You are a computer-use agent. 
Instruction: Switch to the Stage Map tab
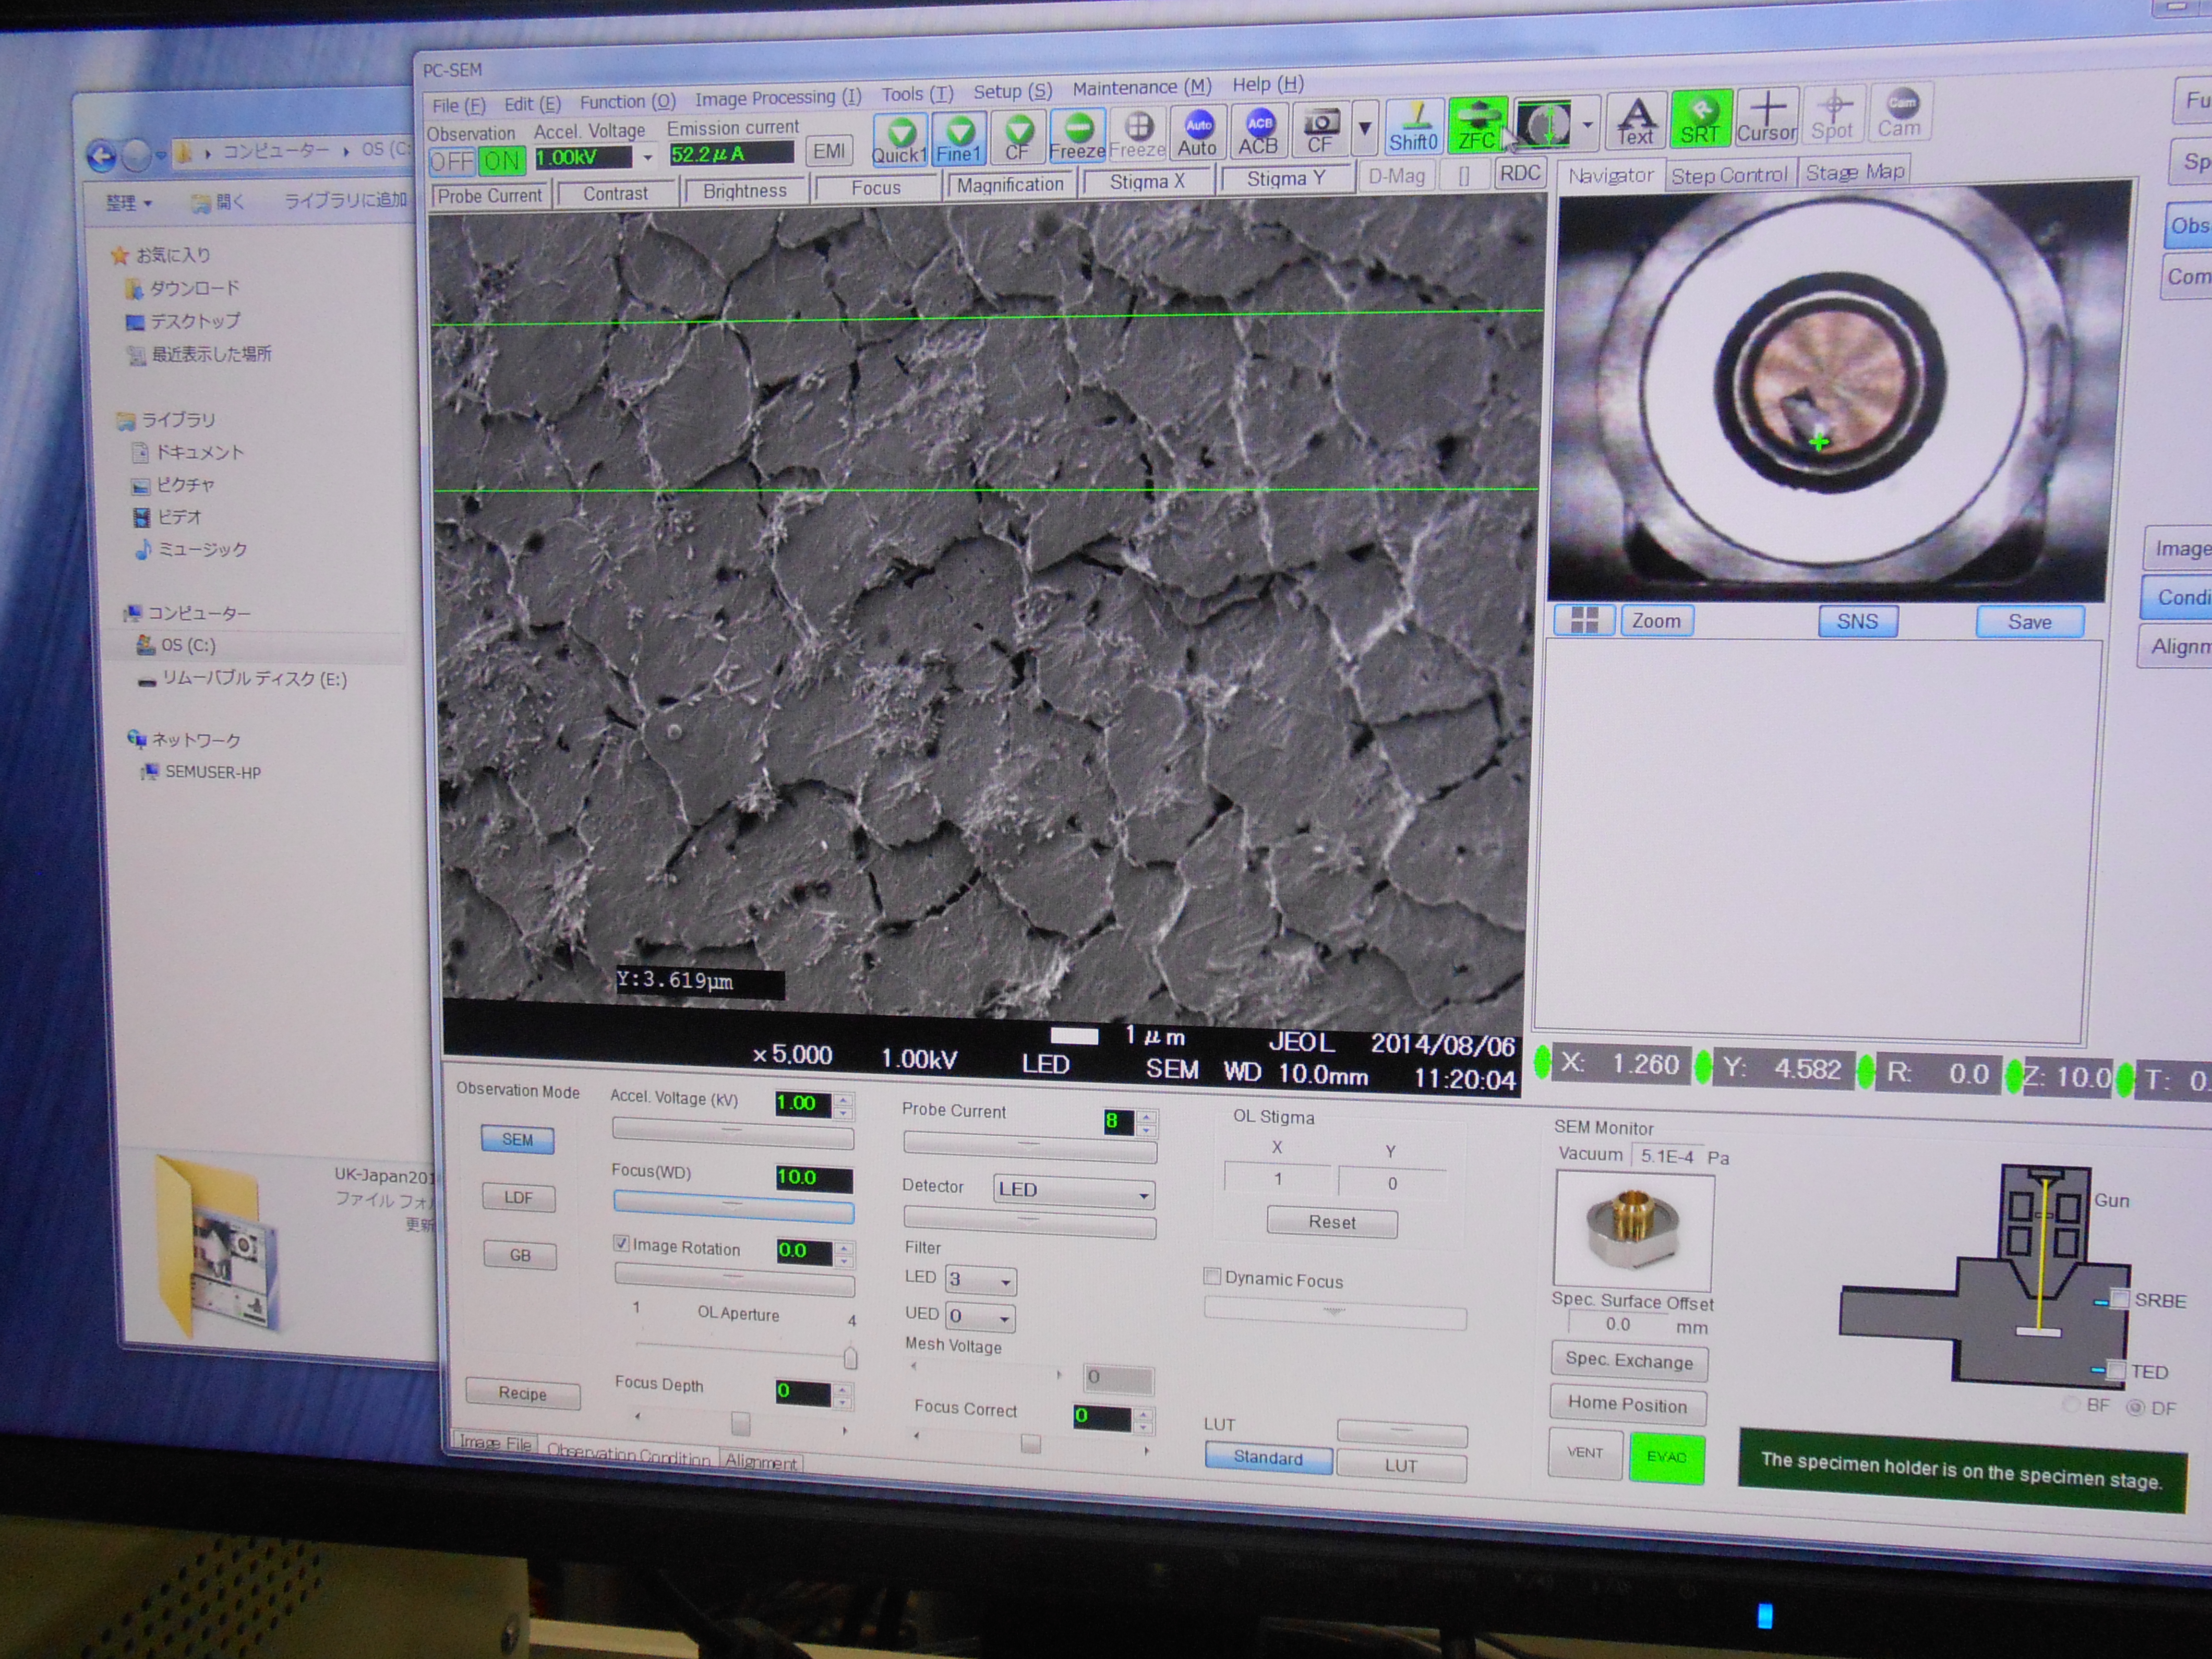pyautogui.click(x=1855, y=172)
